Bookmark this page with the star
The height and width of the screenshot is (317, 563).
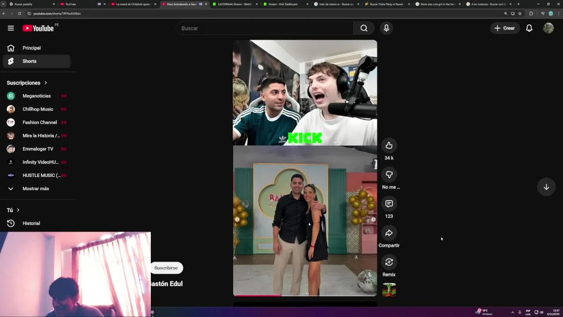click(520, 14)
